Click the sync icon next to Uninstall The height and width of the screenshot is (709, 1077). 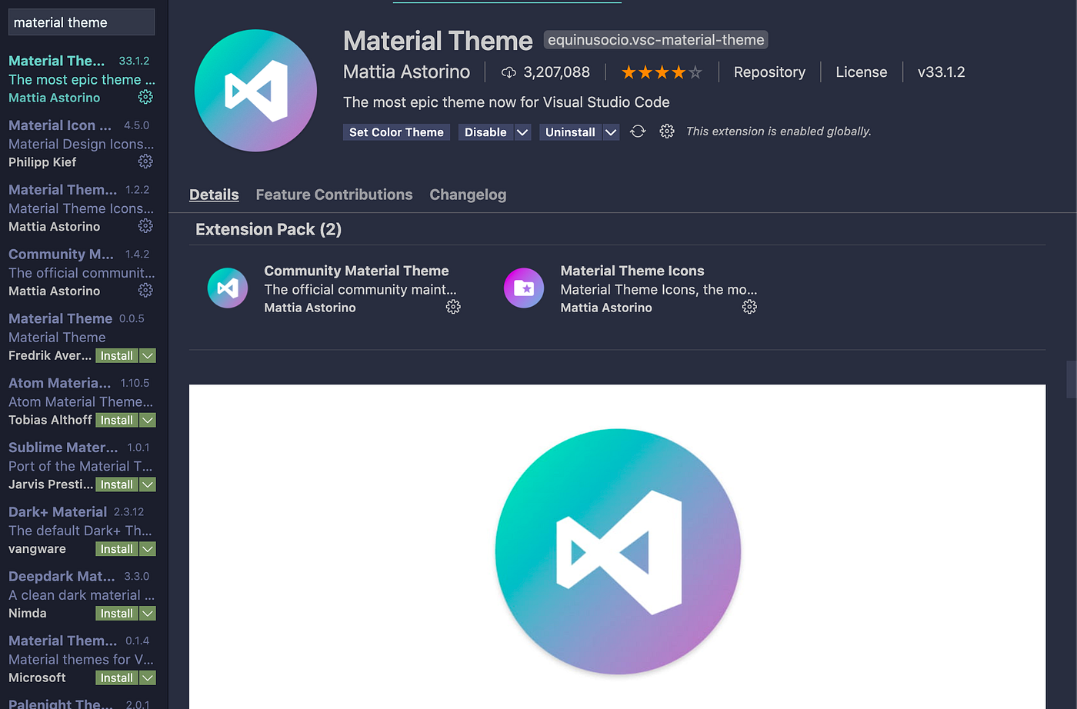[x=637, y=131]
